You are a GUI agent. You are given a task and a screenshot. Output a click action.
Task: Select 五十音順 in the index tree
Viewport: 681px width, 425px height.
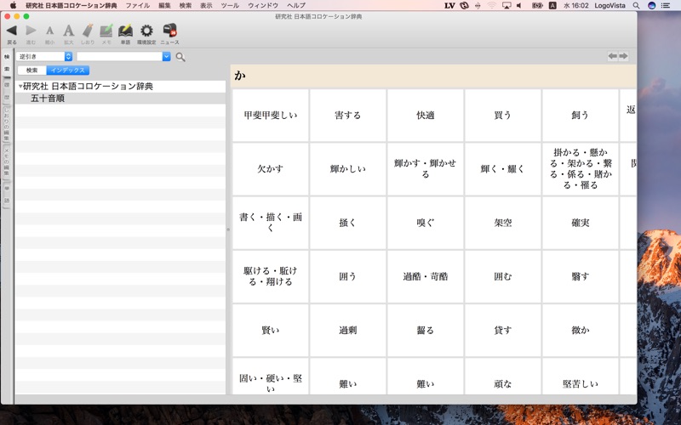pyautogui.click(x=48, y=99)
